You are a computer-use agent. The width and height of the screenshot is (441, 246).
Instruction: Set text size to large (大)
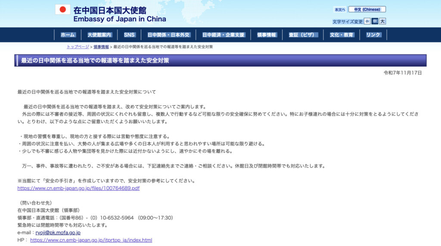click(382, 21)
